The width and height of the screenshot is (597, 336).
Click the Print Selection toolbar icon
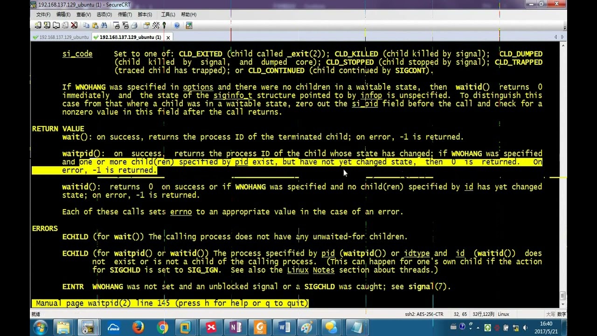point(125,26)
